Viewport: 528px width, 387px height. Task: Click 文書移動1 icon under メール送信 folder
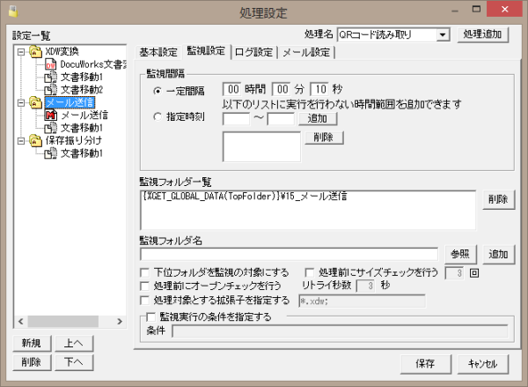pos(50,128)
